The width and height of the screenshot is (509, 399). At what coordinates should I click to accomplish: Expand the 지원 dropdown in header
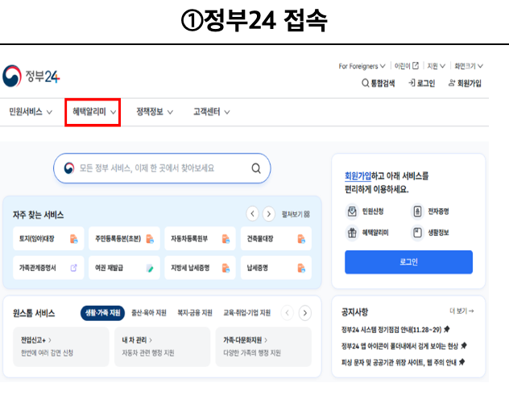tap(436, 66)
